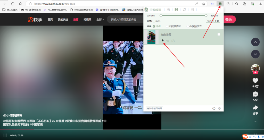
Task: Click the download arrow icon under 精彩推荐
Action: (163, 41)
